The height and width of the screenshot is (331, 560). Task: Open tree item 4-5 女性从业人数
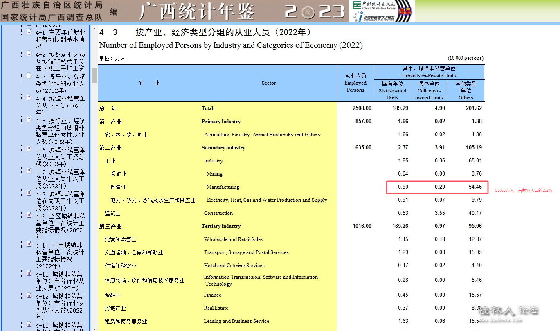[60, 131]
